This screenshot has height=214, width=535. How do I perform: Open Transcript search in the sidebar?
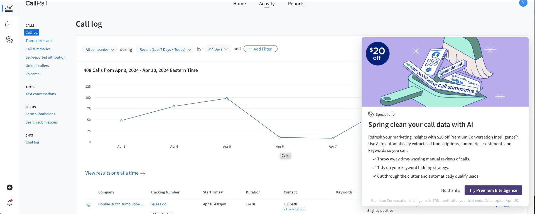click(40, 41)
